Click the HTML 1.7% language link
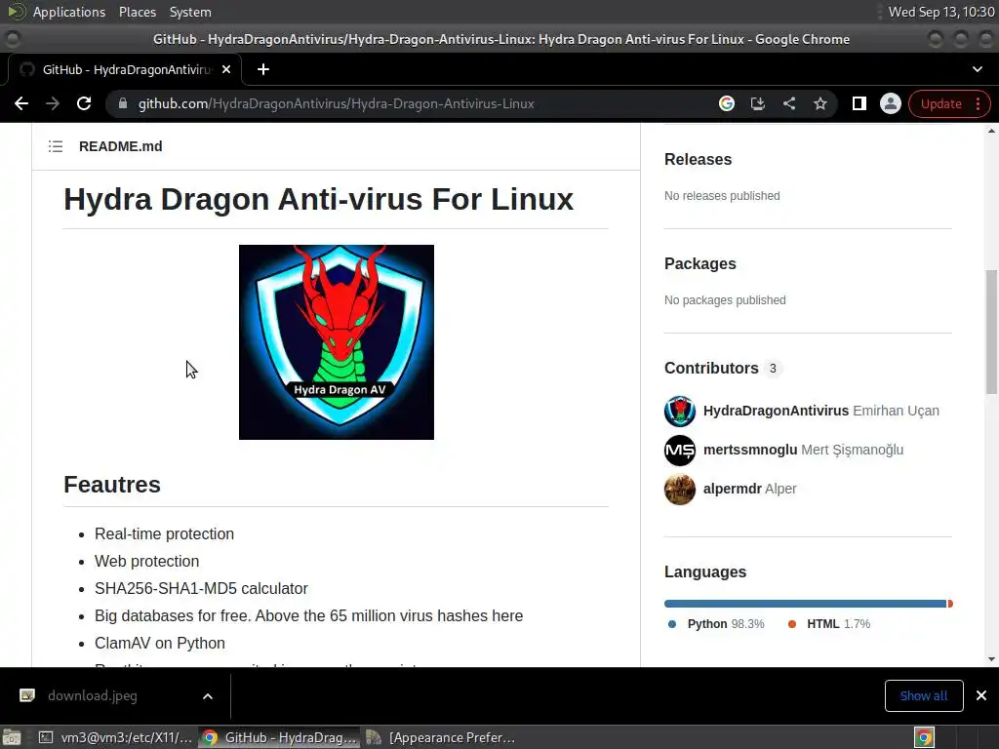 829,624
